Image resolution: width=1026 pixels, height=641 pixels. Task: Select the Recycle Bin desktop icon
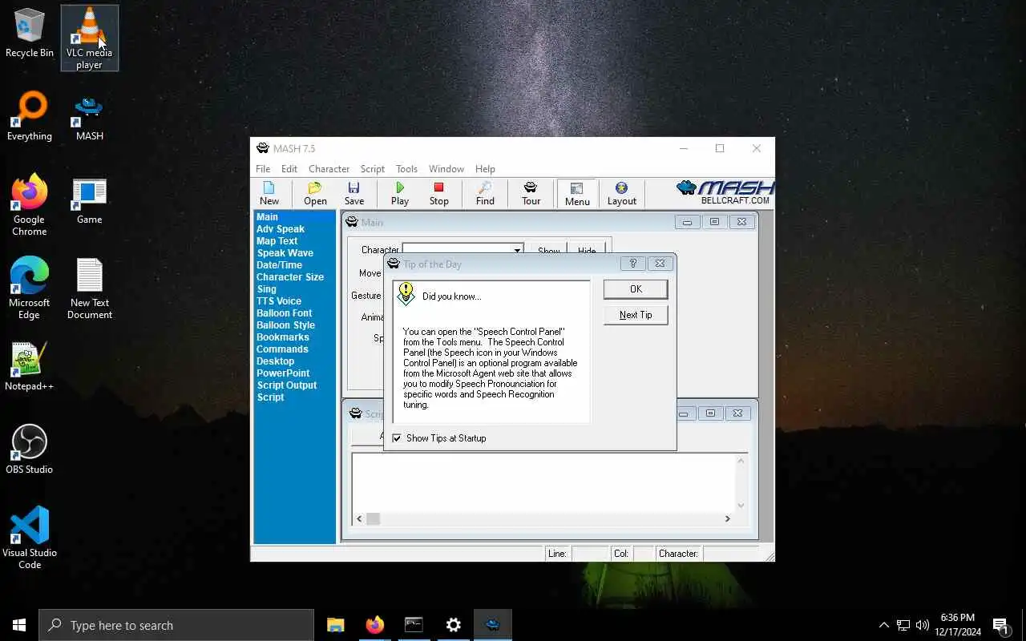(x=30, y=34)
